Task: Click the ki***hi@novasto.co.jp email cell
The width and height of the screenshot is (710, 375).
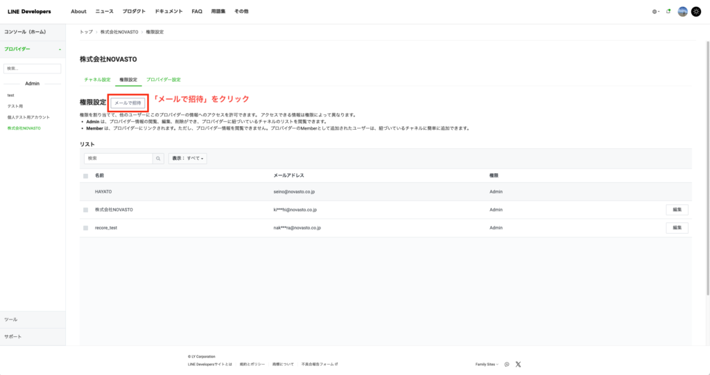Action: coord(295,210)
